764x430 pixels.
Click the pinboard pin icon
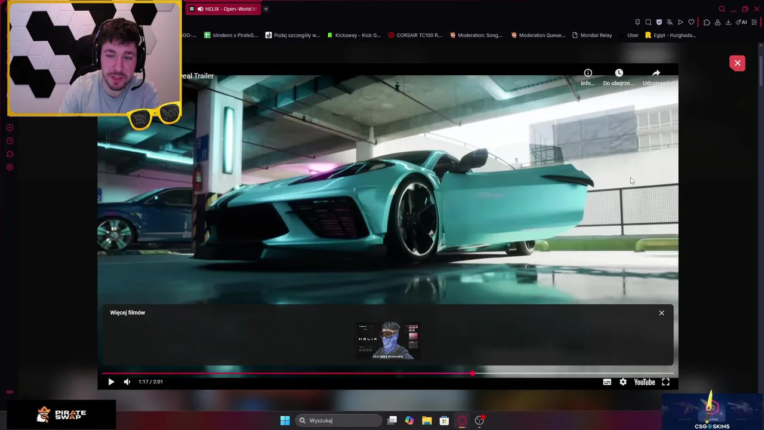point(637,22)
